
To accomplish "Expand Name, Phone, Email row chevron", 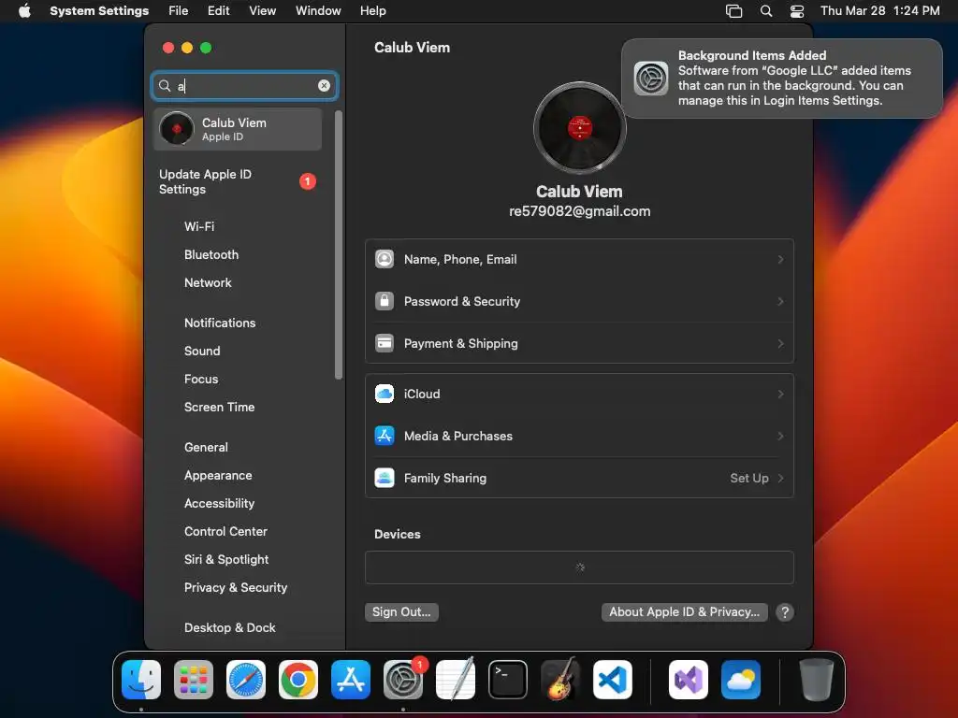I will tap(780, 260).
